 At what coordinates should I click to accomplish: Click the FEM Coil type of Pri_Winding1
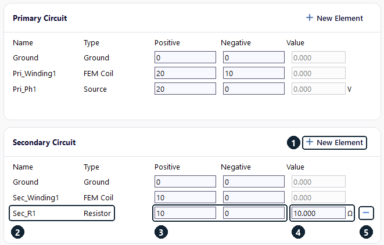tap(98, 73)
